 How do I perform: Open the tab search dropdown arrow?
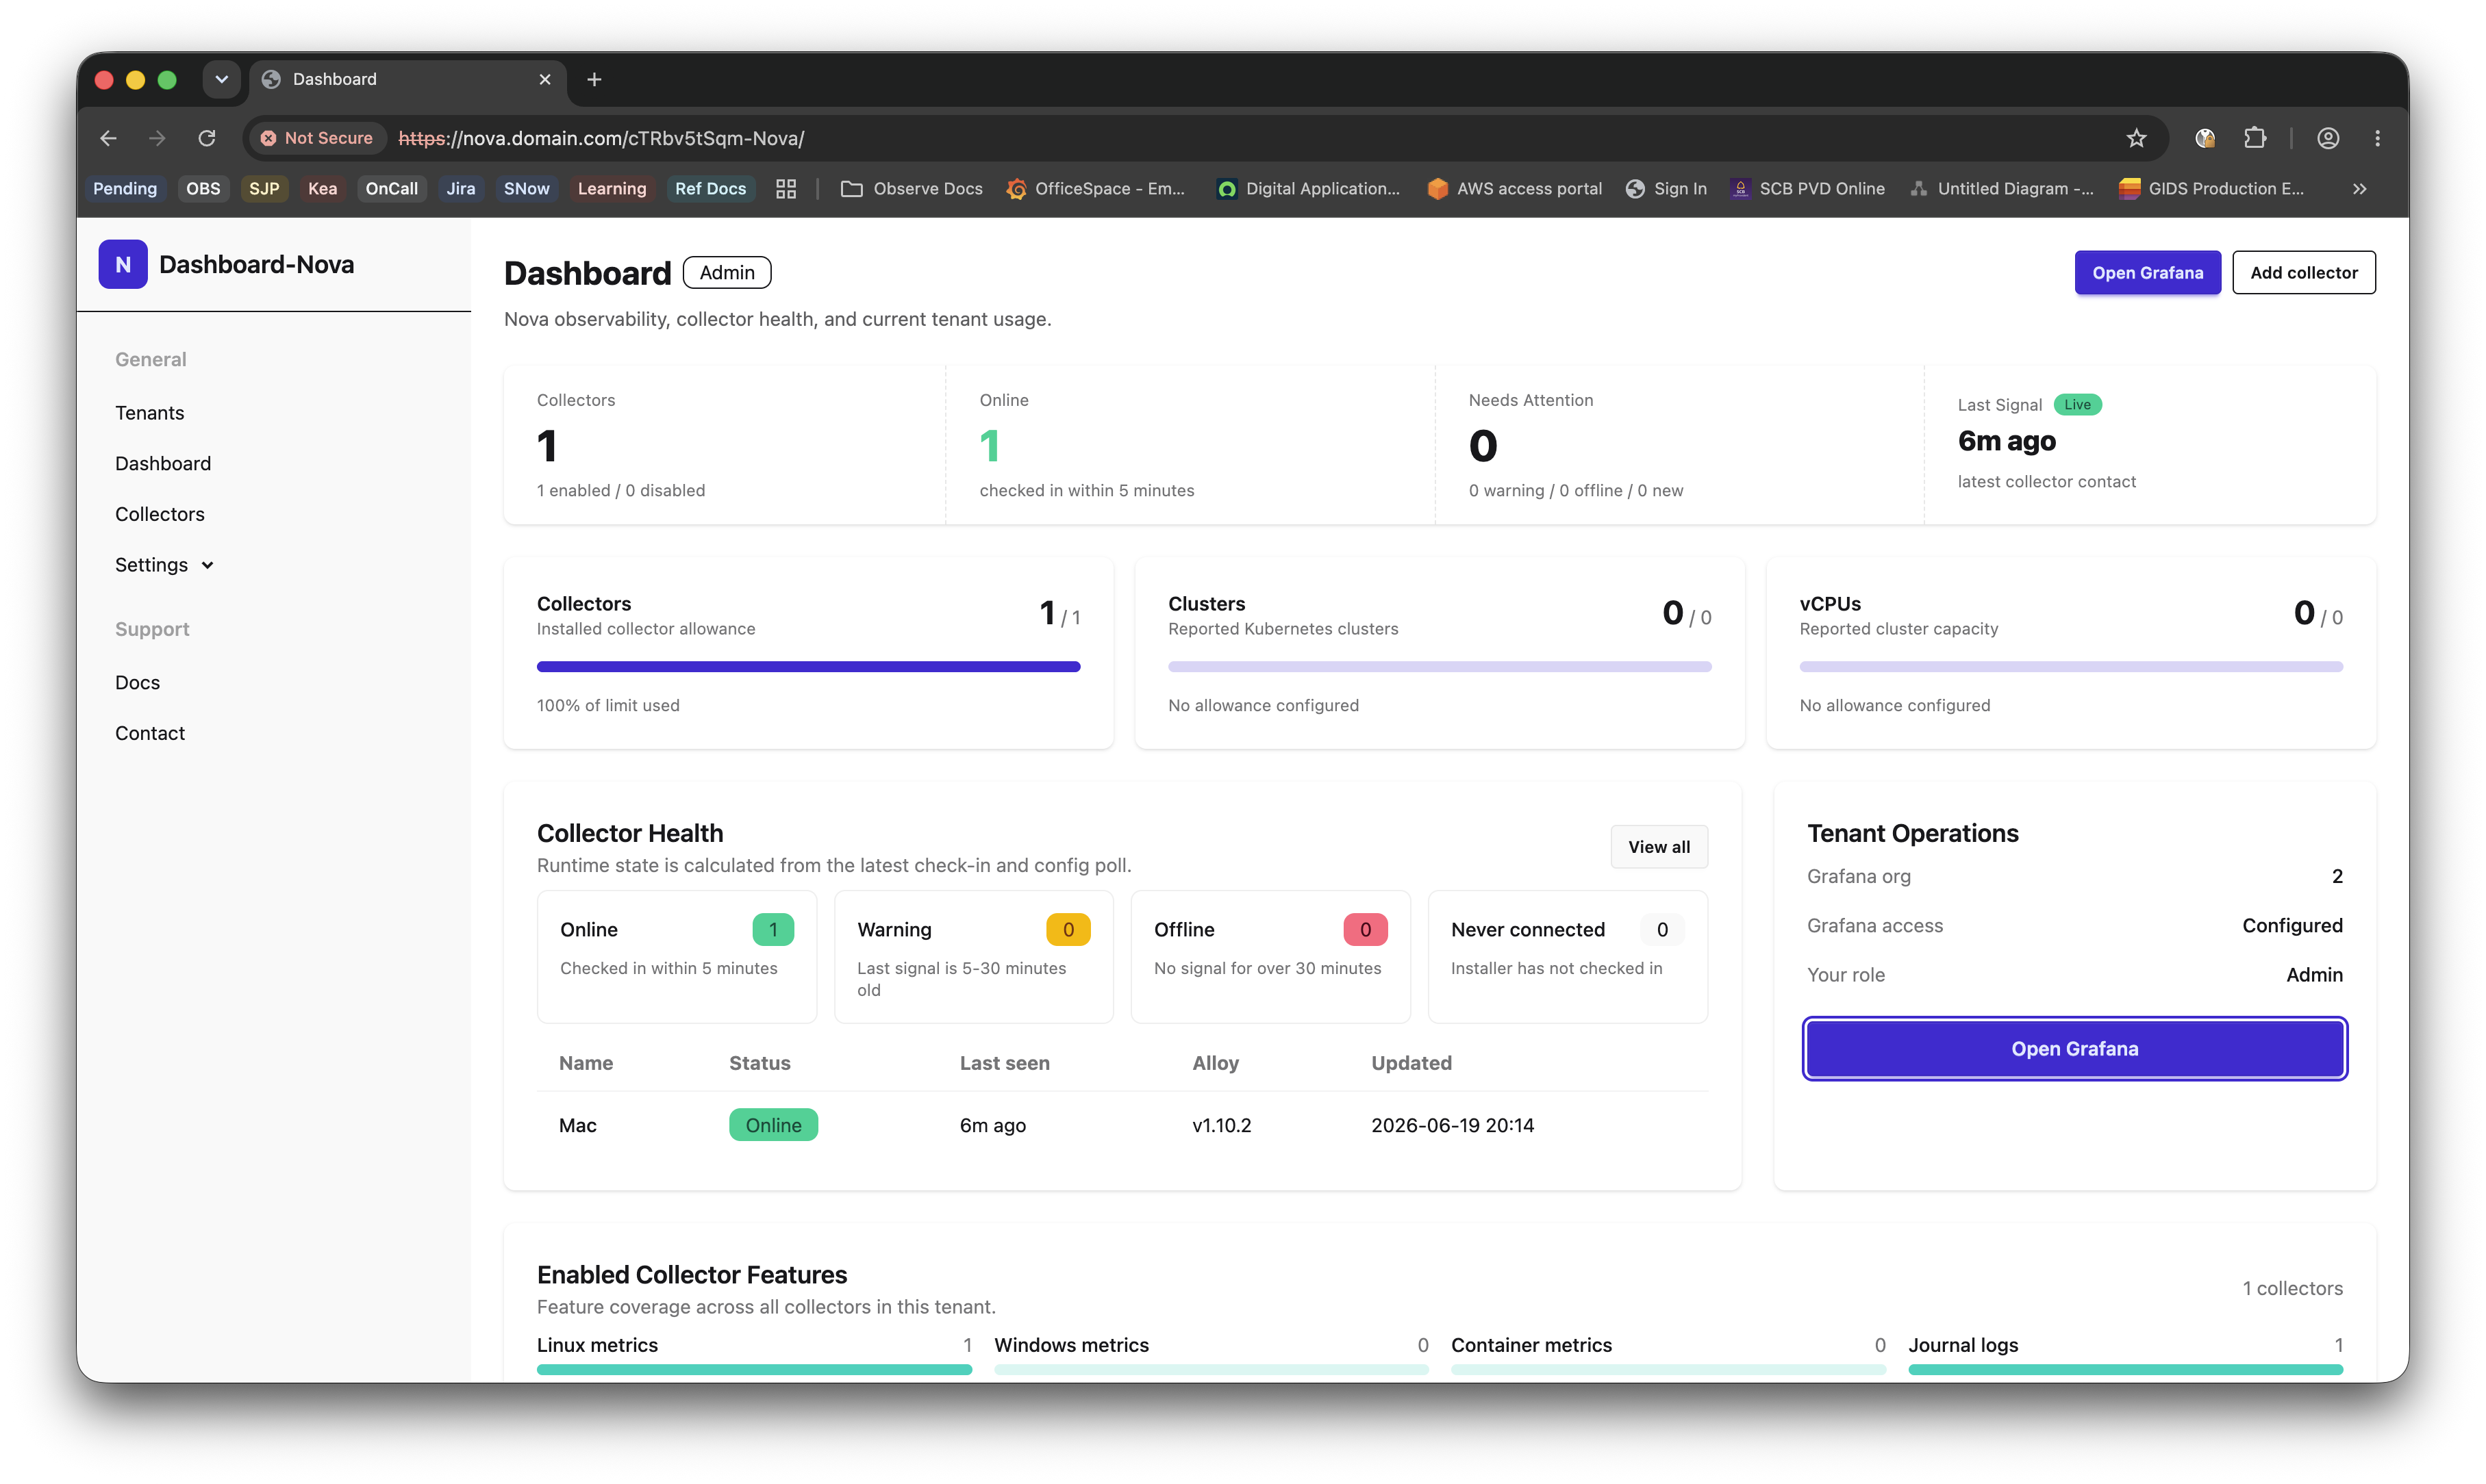click(x=221, y=79)
